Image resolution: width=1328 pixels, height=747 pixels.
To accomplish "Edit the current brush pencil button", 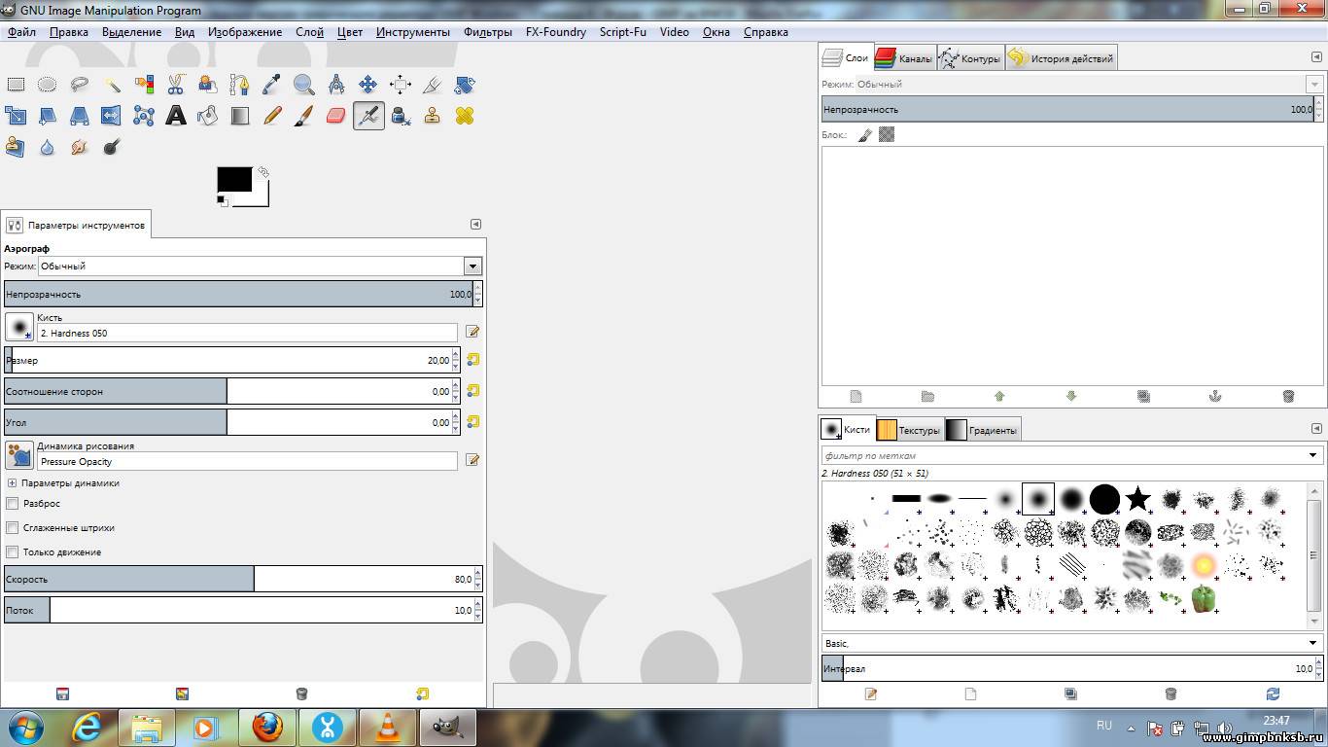I will point(472,332).
